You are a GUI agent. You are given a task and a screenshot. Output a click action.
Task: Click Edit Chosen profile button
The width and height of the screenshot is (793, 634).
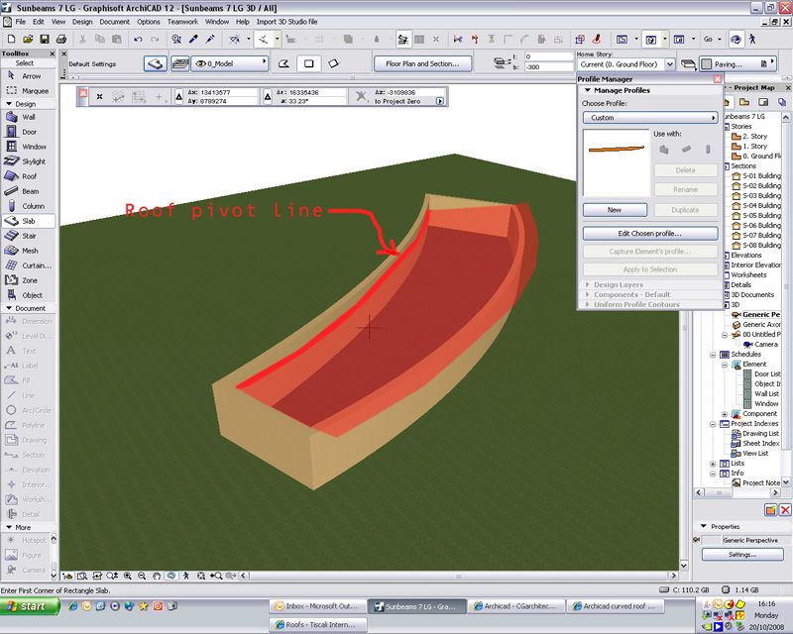pos(650,234)
